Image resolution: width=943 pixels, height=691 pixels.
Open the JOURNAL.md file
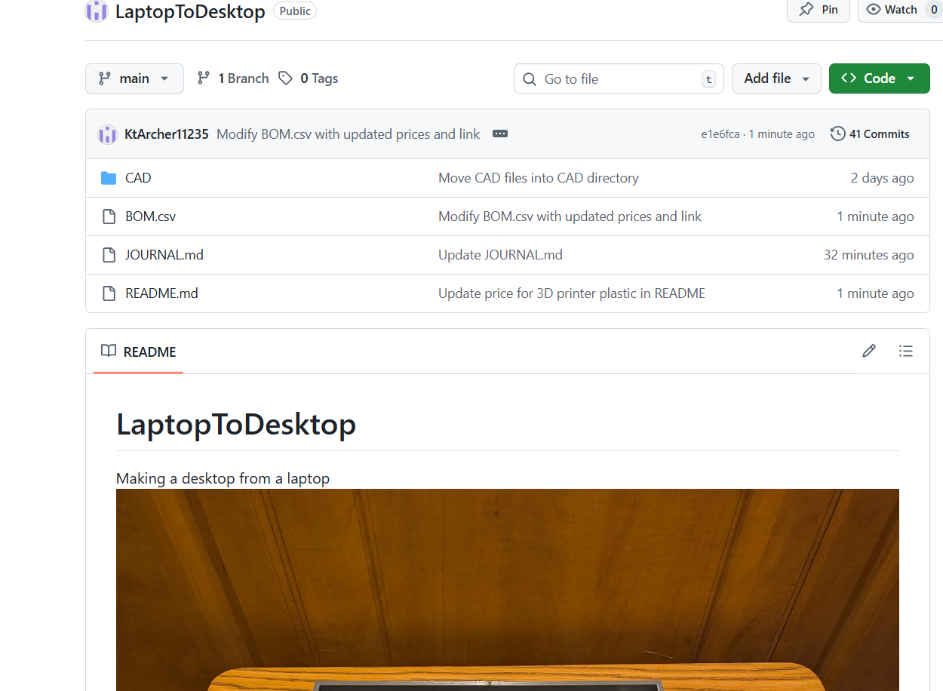point(164,255)
